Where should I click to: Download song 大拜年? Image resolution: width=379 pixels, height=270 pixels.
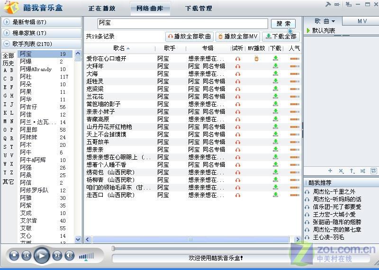click(x=275, y=66)
